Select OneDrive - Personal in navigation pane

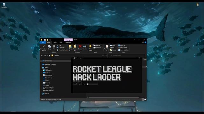(x=49, y=64)
